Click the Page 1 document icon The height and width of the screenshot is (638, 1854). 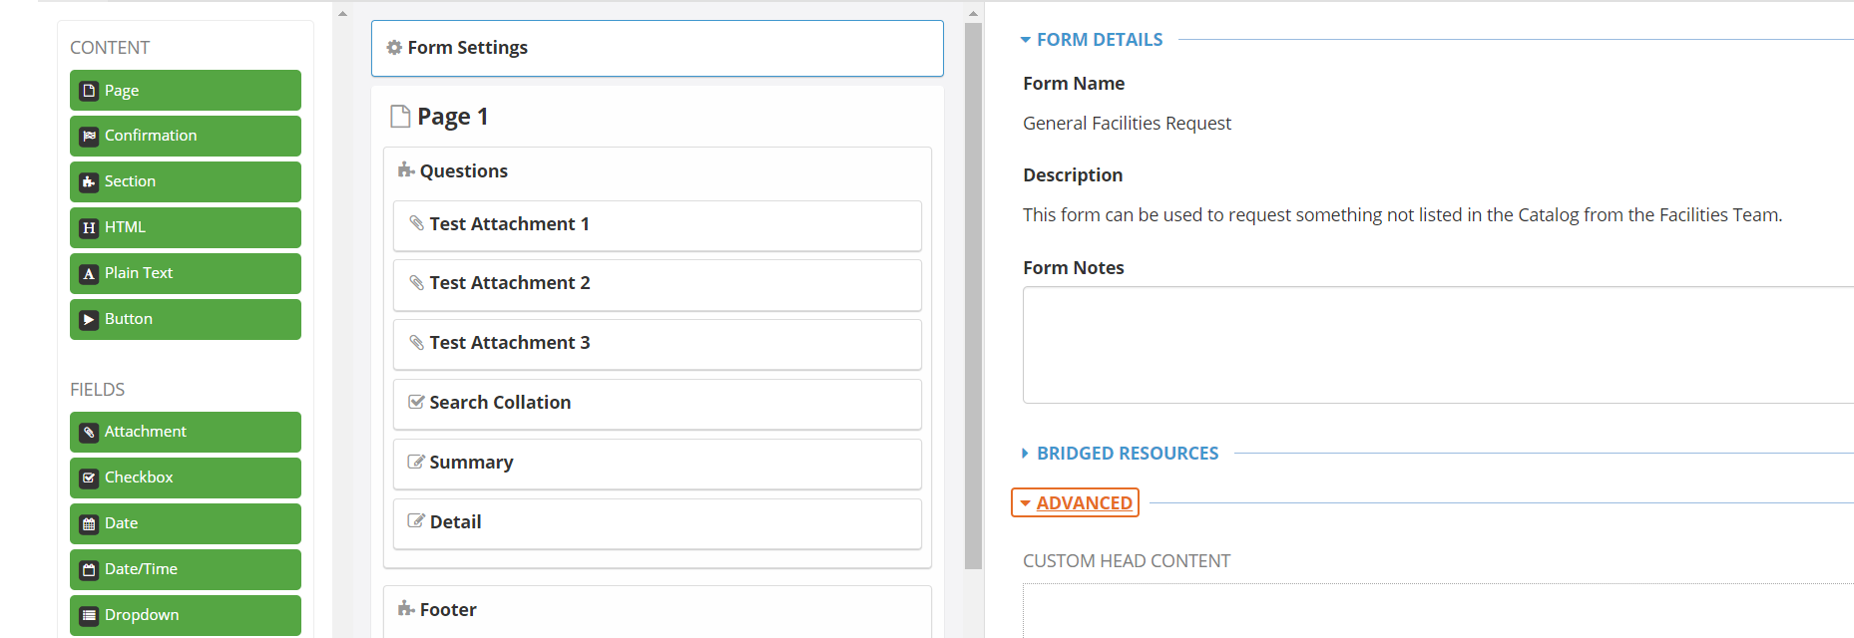tap(400, 117)
